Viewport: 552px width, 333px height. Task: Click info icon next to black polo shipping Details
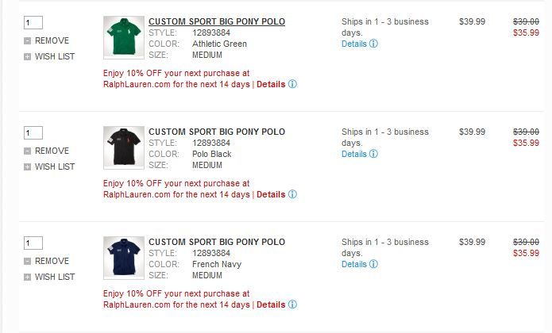[x=374, y=155]
